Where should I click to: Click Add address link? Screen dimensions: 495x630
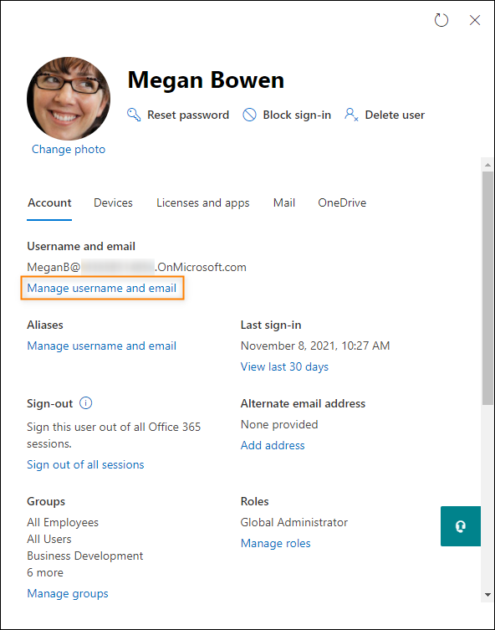[273, 446]
